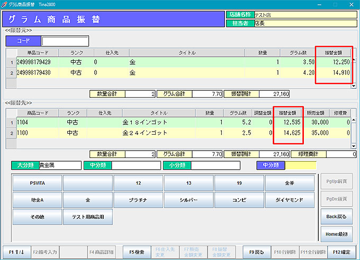Click the 4.20 gram cell
Viewport: 360px width, 260px height.
[298, 73]
